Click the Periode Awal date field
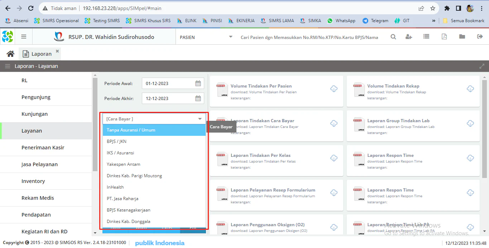Screen dimensions: 489x248 [168, 83]
